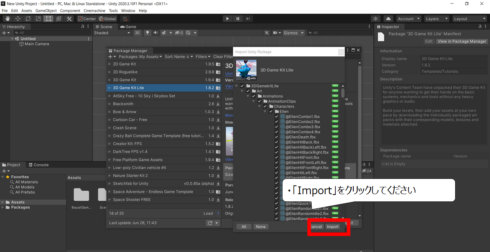The height and width of the screenshot is (252, 490).
Task: Click the Import button in import dialog
Action: [x=332, y=227]
